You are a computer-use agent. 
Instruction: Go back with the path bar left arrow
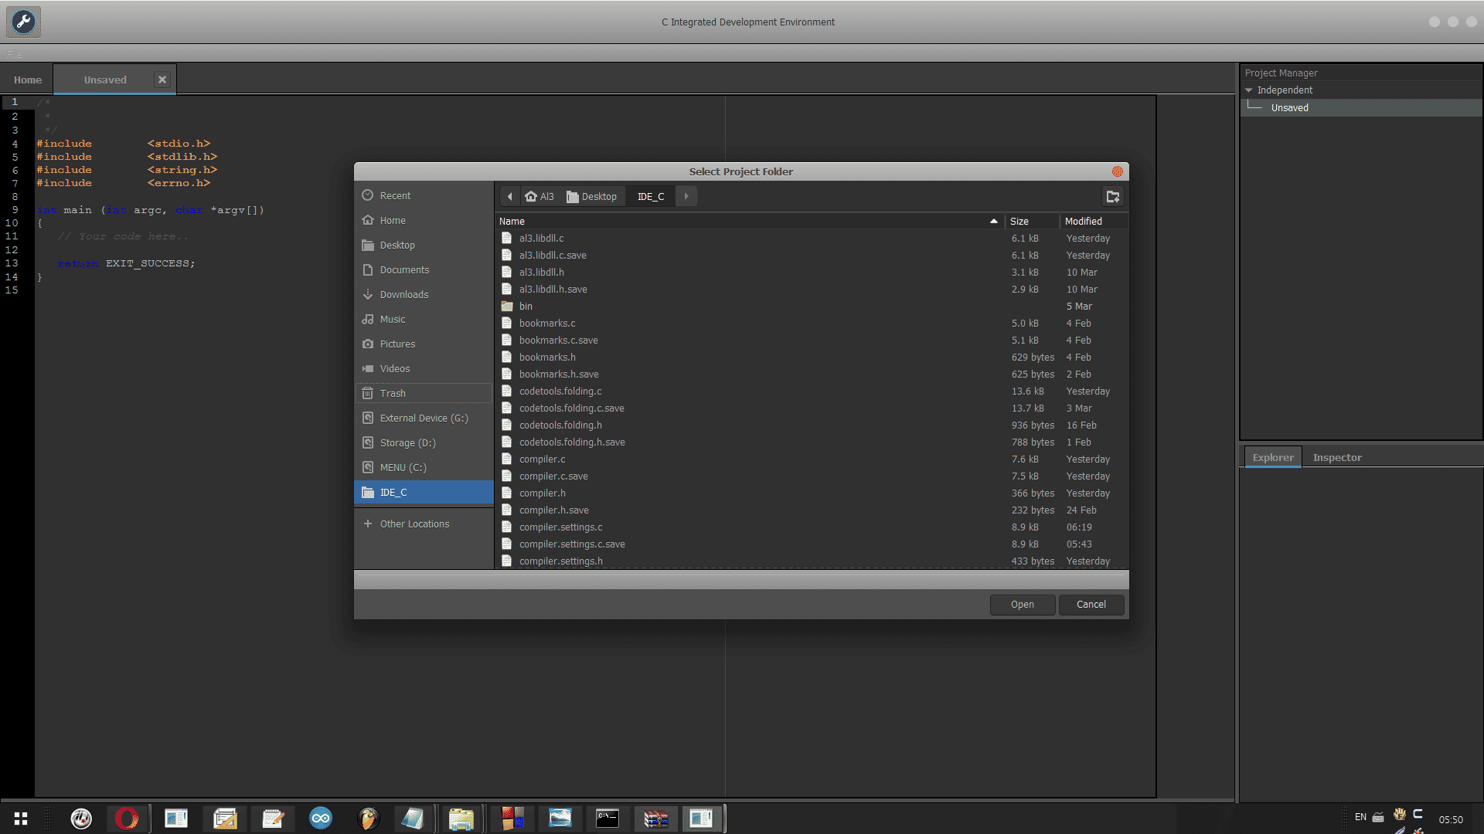(509, 196)
